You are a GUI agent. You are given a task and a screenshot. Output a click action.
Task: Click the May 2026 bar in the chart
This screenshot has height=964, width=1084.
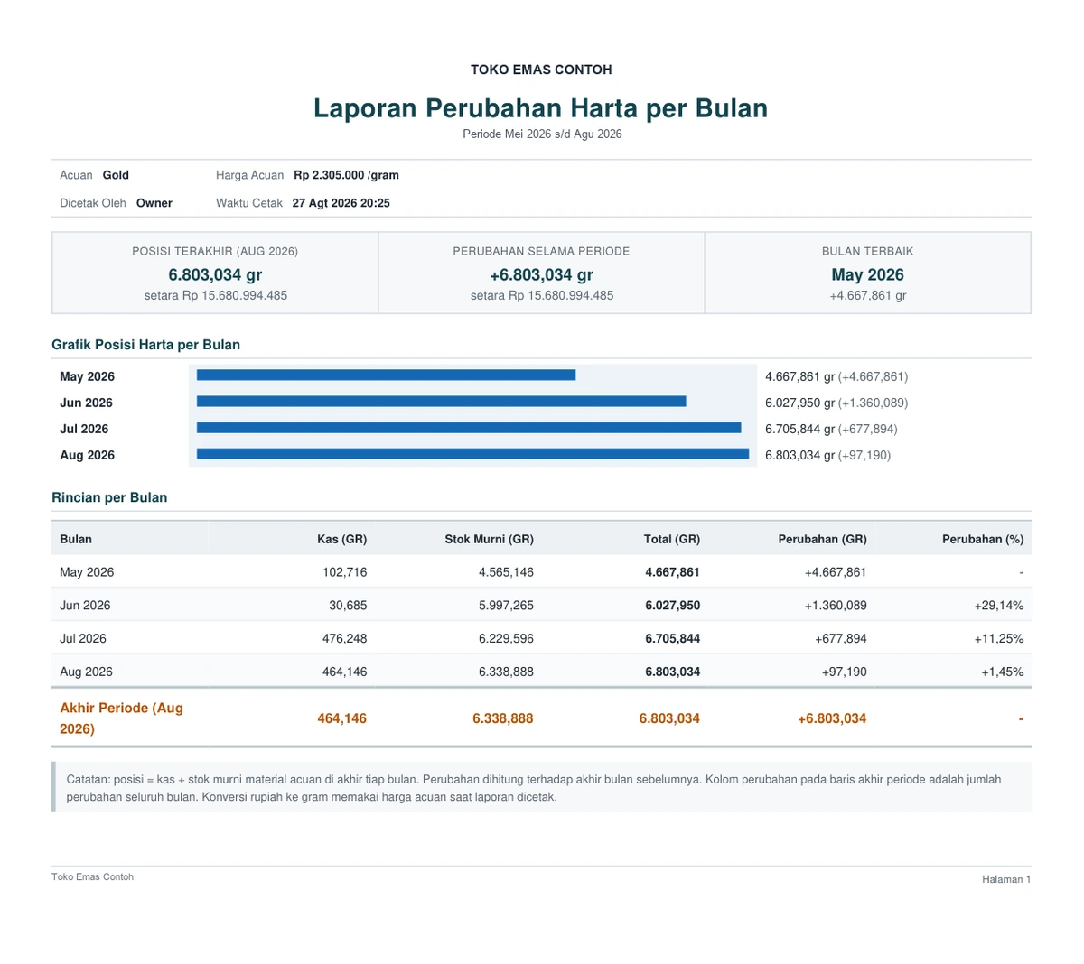tap(386, 375)
